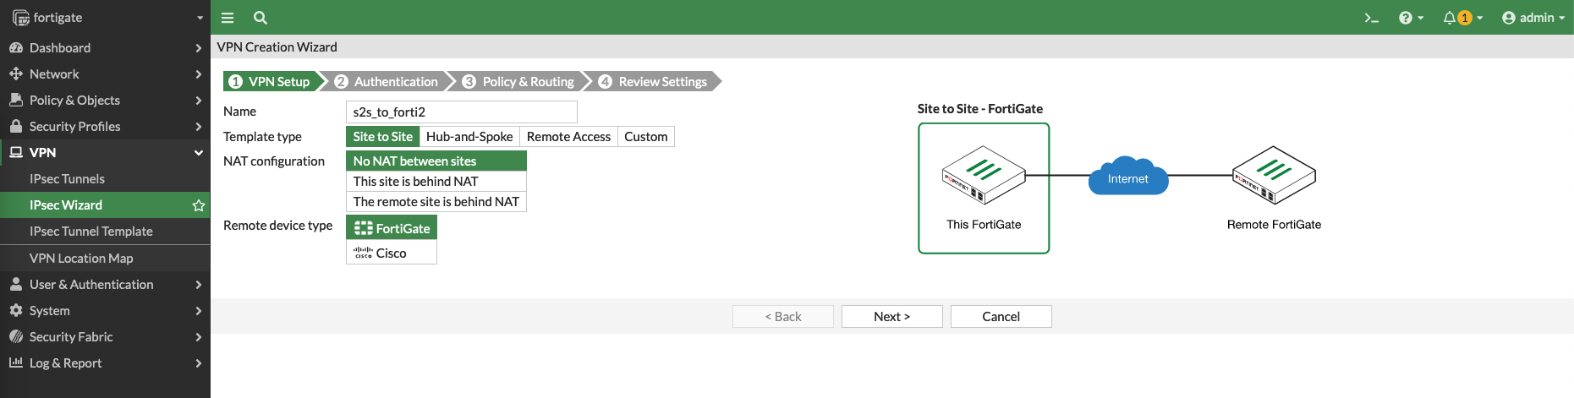Image resolution: width=1574 pixels, height=398 pixels.
Task: Click the VPN Name input field
Action: [x=461, y=112]
